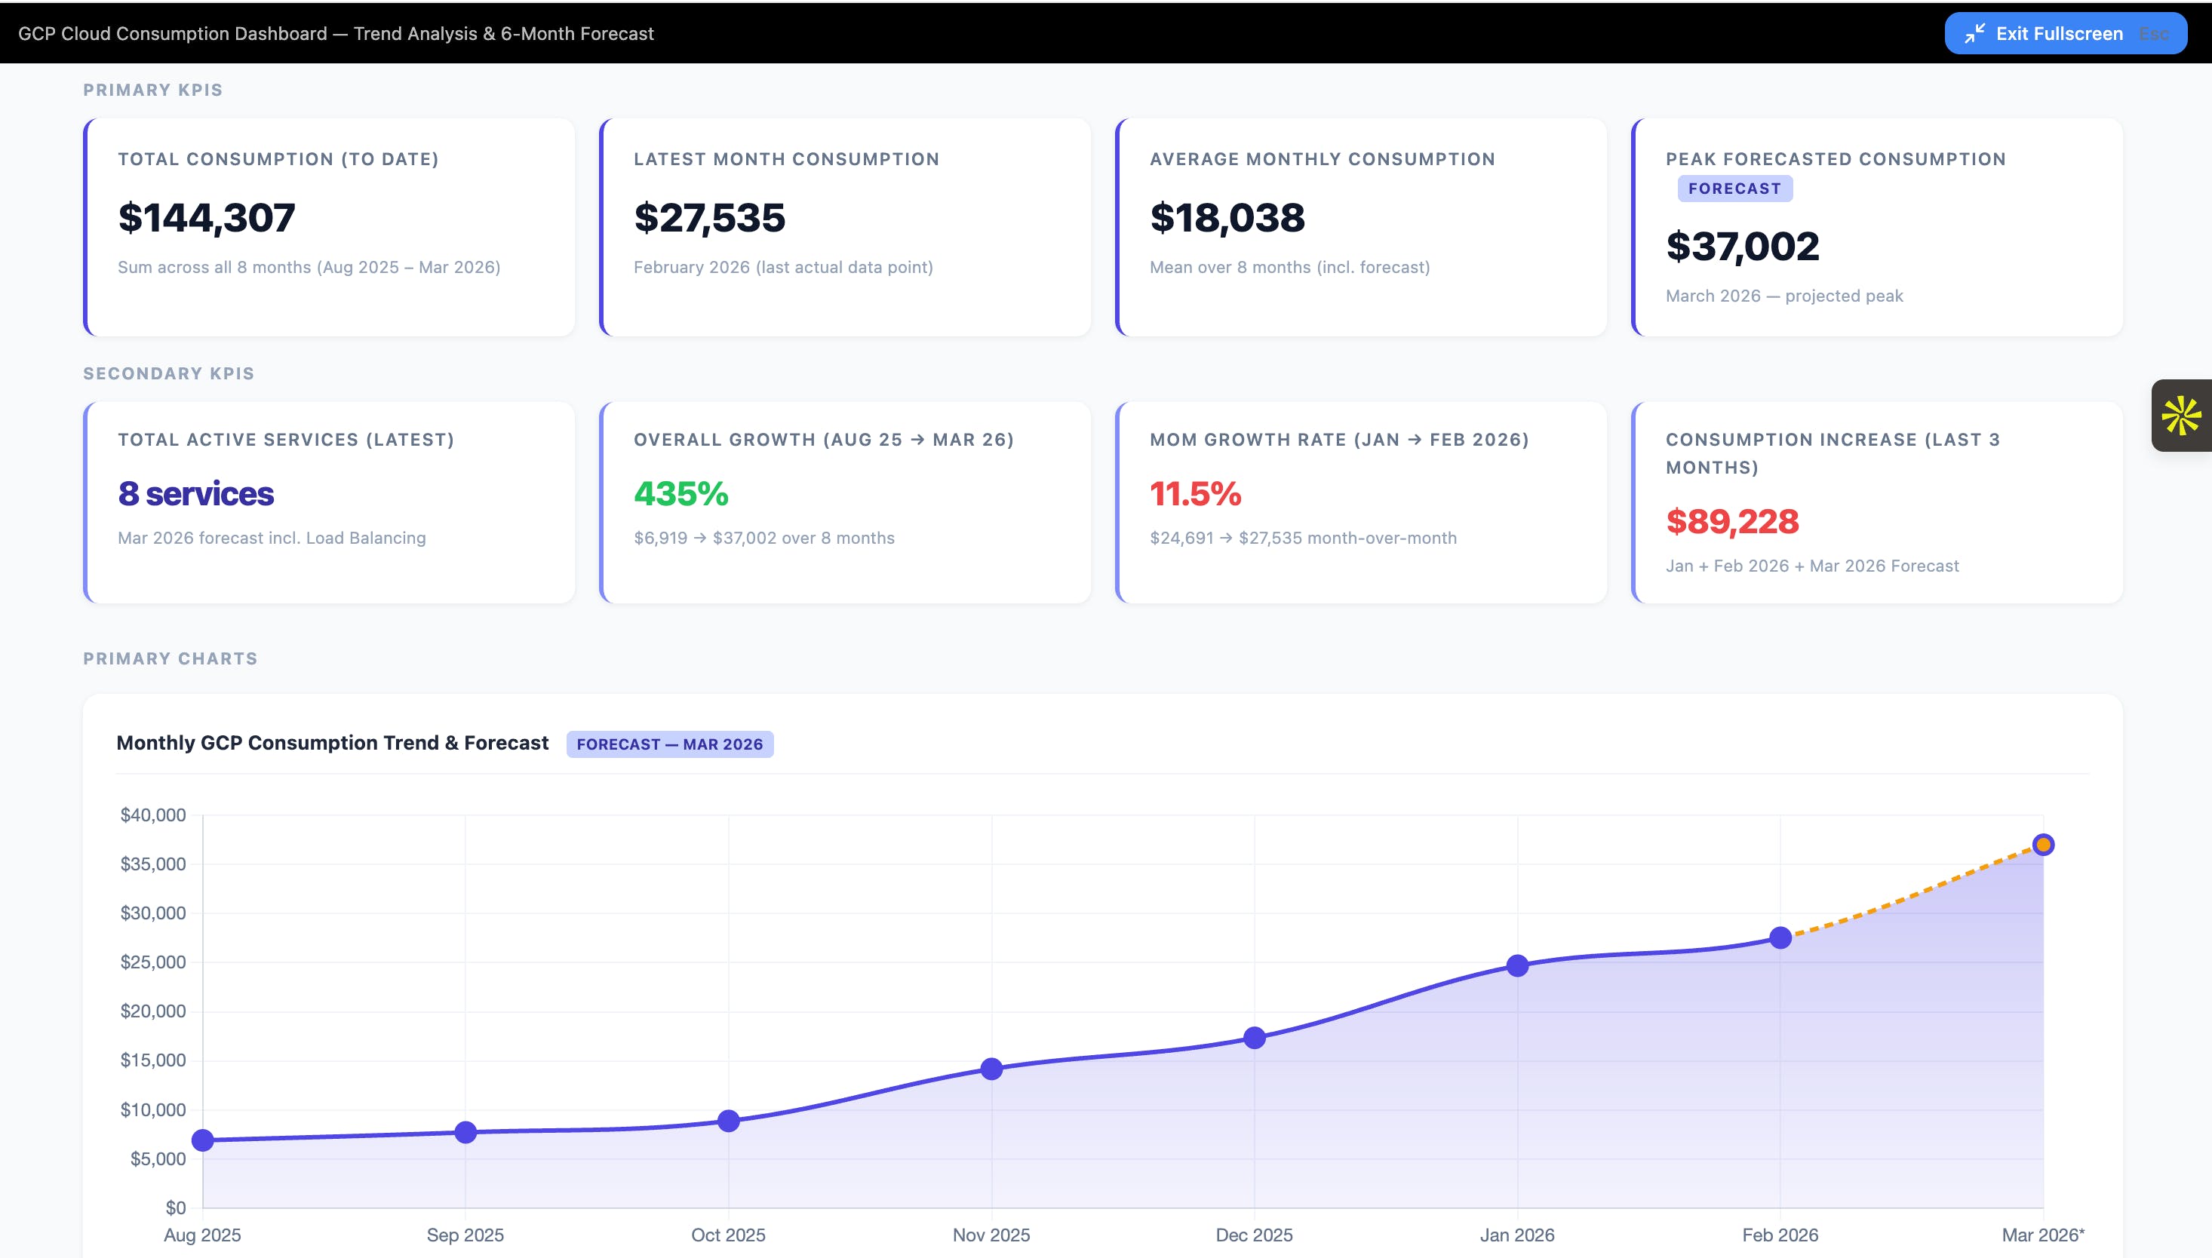The width and height of the screenshot is (2212, 1258).
Task: Select the Latest Month Consumption $27,535 card
Action: coord(844,227)
